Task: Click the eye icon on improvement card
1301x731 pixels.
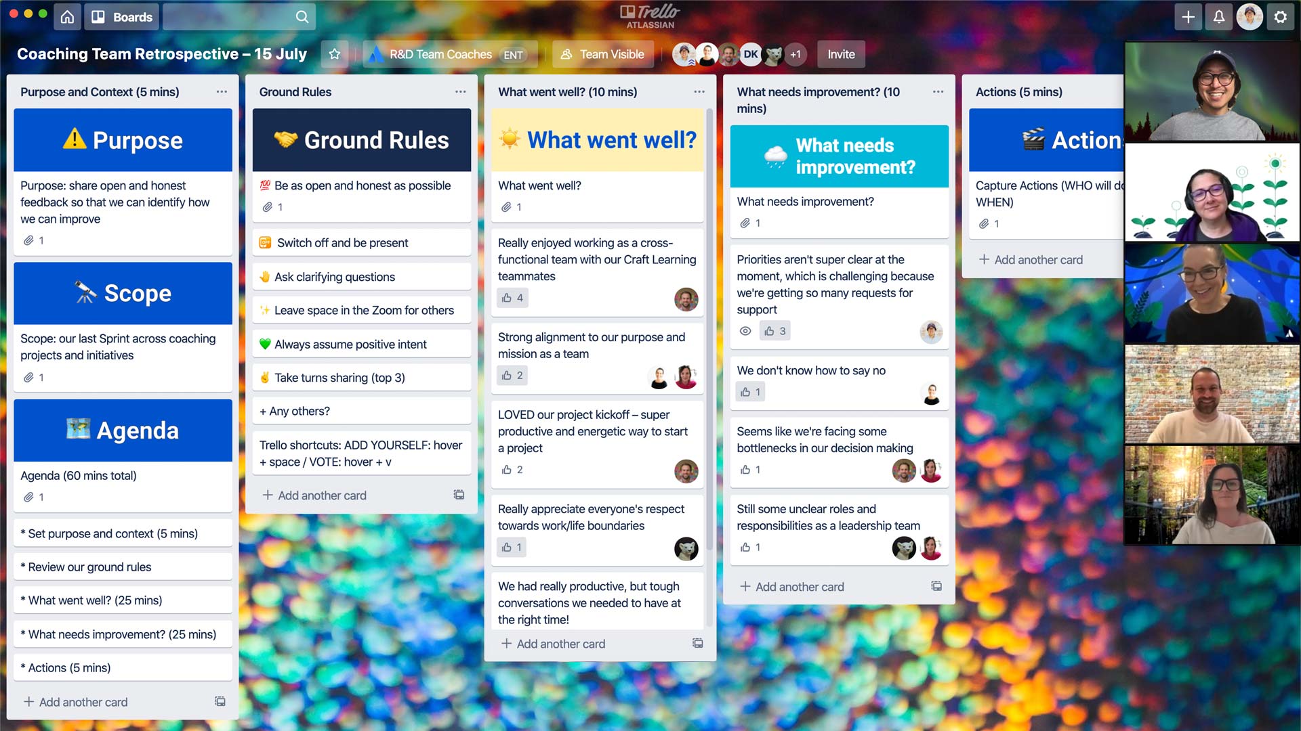Action: (745, 330)
